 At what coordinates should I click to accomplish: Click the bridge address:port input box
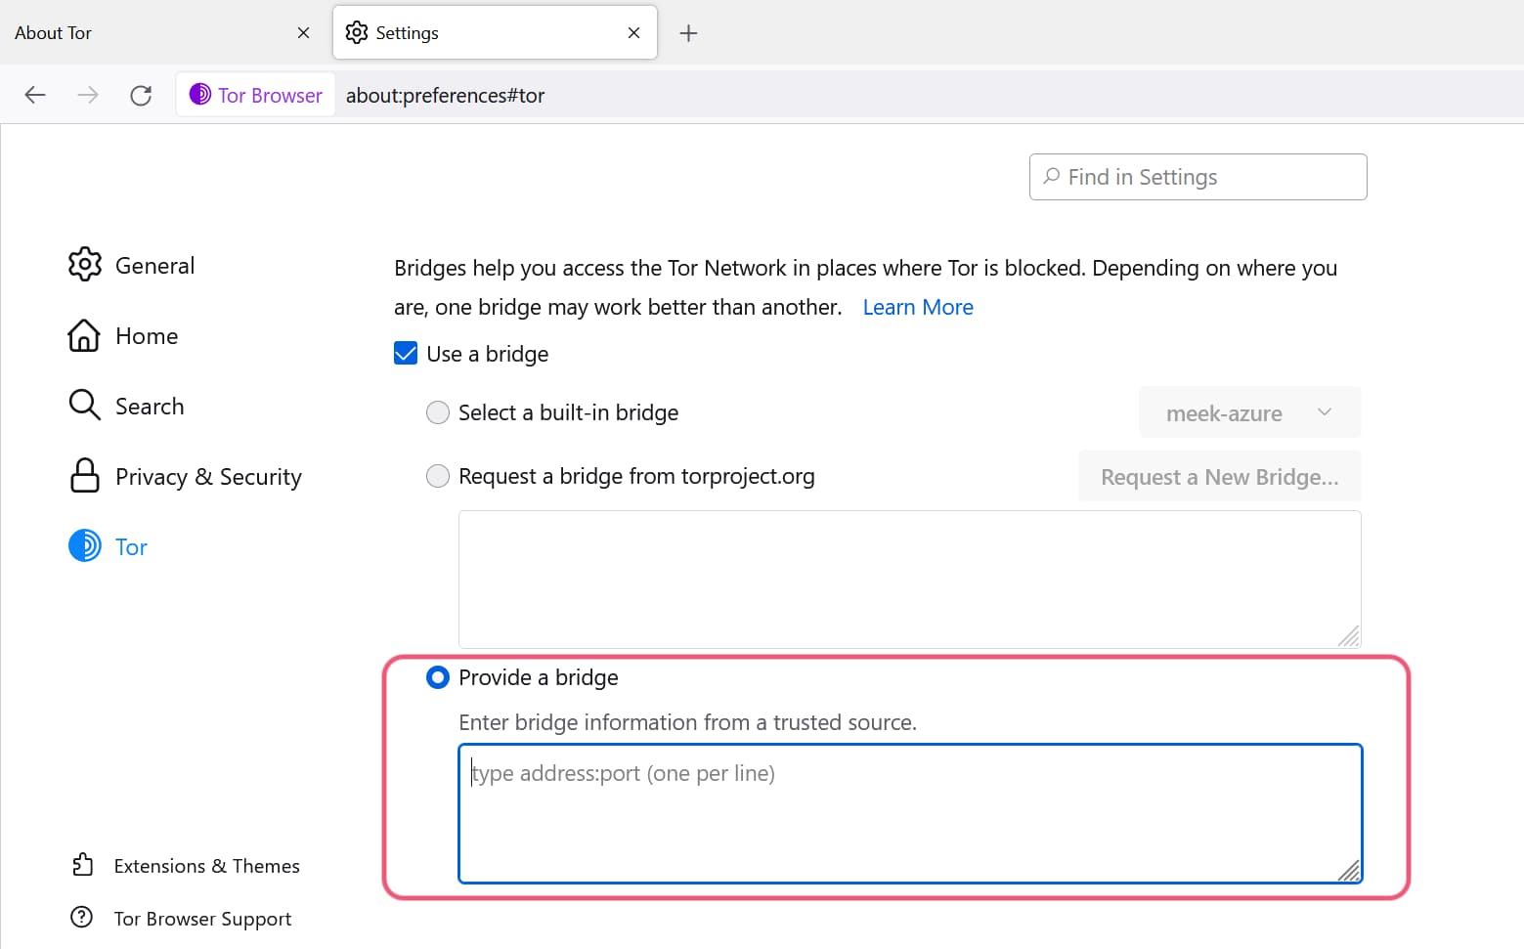[910, 813]
